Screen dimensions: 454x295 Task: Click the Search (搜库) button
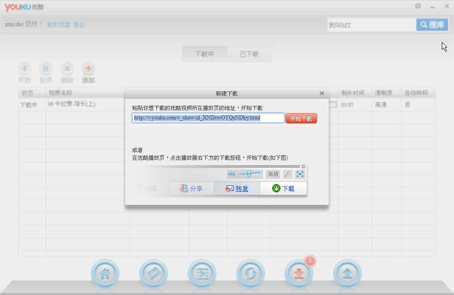[x=432, y=25]
